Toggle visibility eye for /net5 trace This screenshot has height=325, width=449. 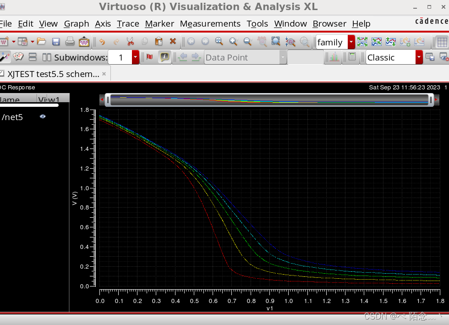coord(43,116)
